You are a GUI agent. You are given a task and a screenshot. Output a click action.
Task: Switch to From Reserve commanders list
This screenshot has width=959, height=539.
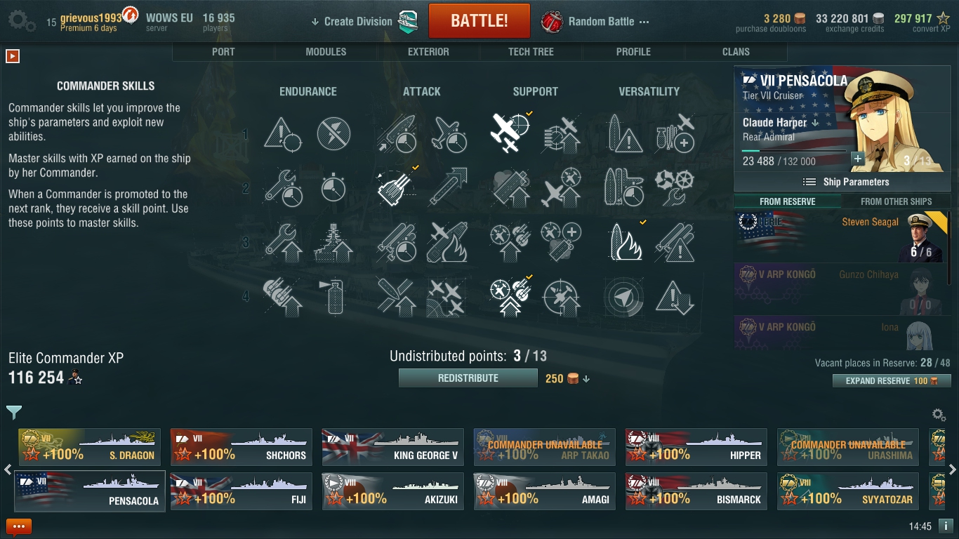coord(788,201)
